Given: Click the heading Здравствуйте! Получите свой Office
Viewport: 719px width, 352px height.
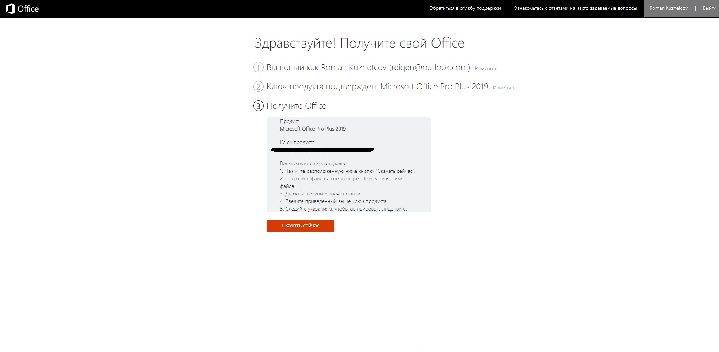Looking at the screenshot, I should pos(359,43).
